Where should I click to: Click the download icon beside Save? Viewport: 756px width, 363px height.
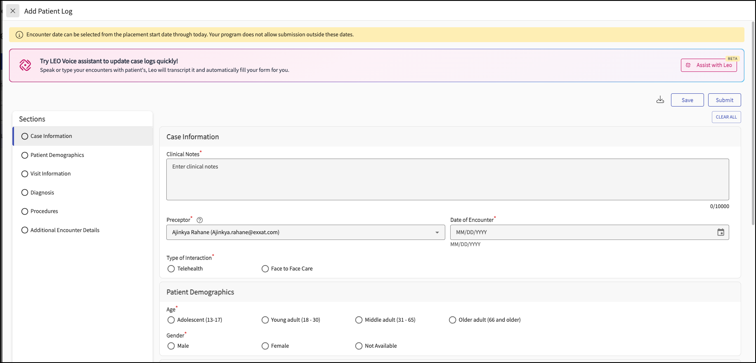[660, 100]
